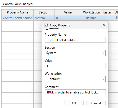Select the ControlLocksEnabled row in the table
Viewport: 118px width, 108px height.
[60, 18]
